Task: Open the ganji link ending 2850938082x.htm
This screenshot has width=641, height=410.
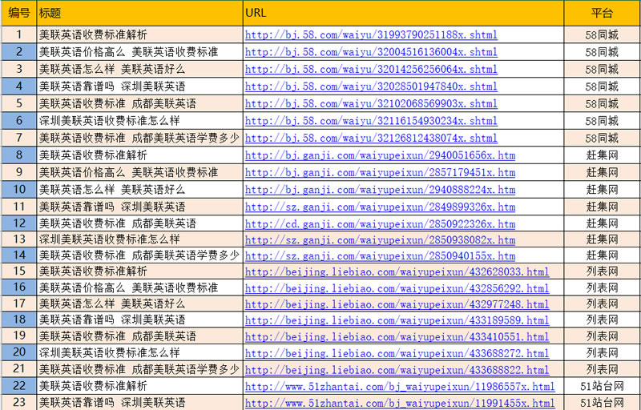Action: [380, 239]
